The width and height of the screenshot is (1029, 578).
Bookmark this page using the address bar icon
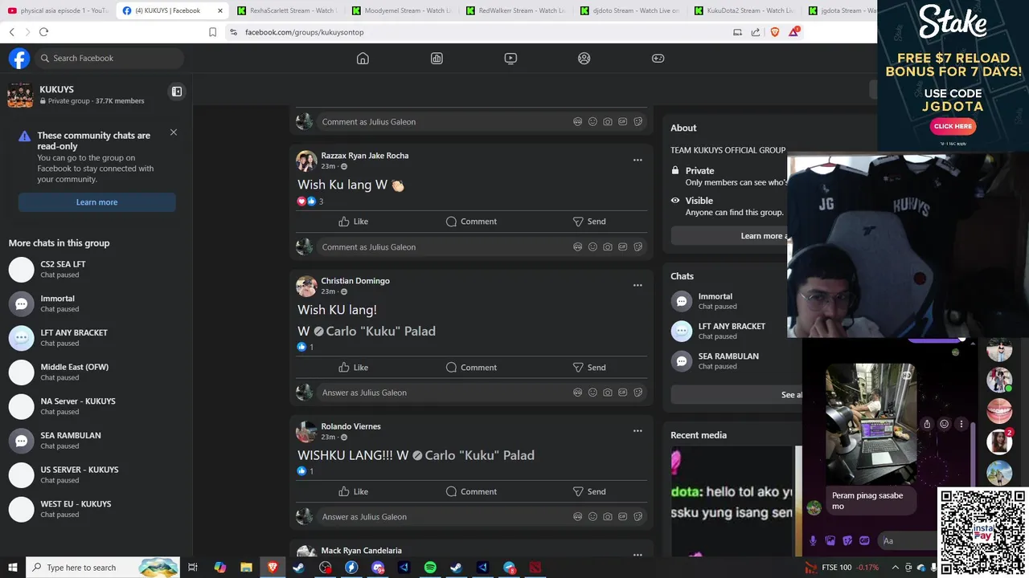(212, 32)
